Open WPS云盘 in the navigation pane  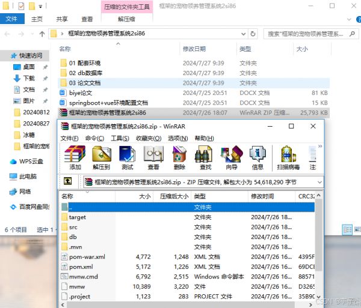[26, 162]
